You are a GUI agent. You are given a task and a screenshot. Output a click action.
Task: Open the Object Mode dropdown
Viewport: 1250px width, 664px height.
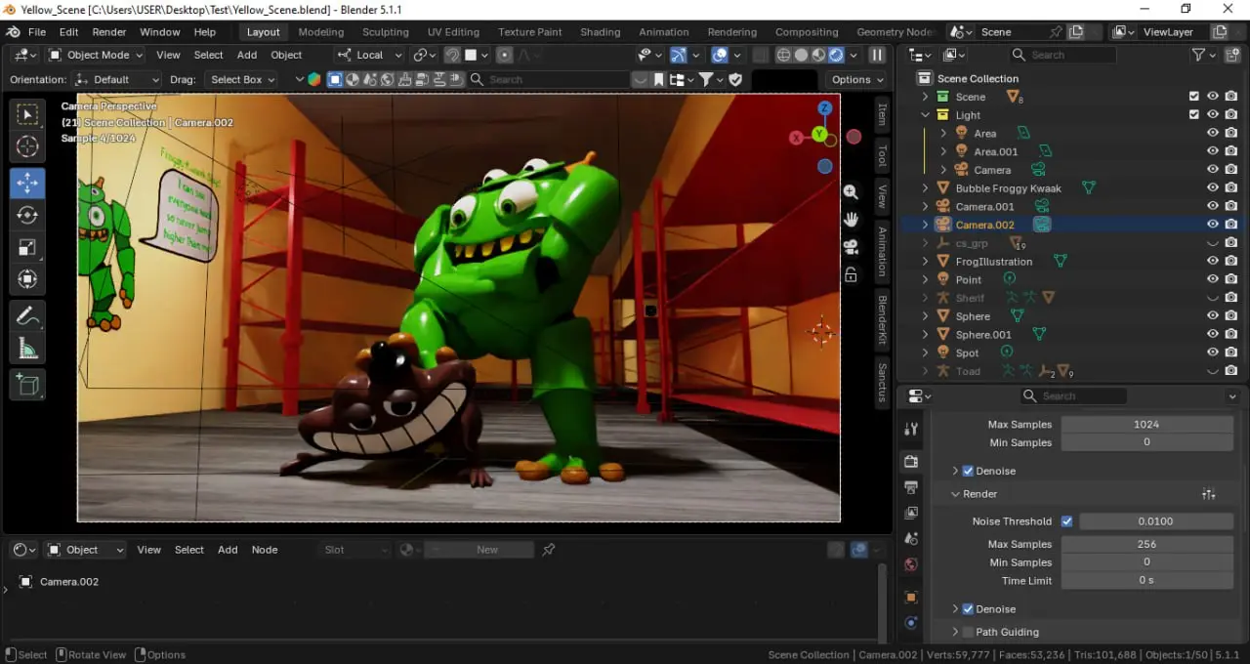click(x=95, y=55)
